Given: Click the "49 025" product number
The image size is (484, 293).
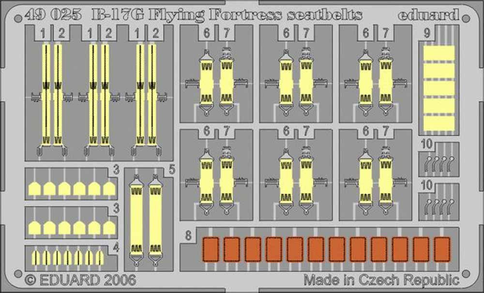Looking at the screenshot, I should 52,14.
